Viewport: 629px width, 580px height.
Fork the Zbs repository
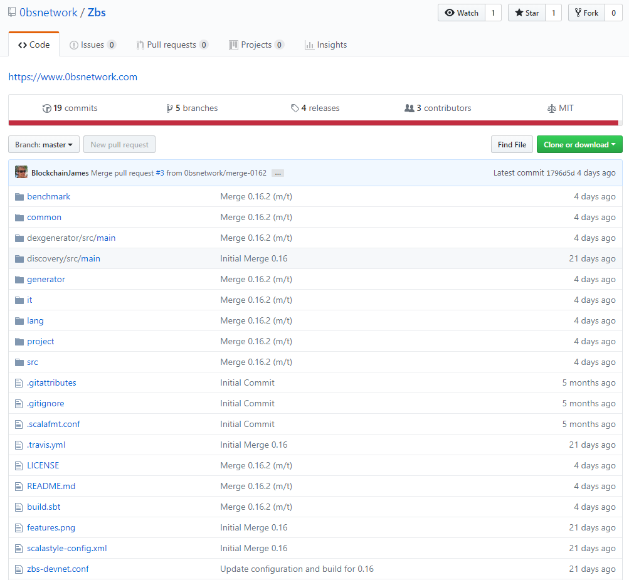[586, 13]
